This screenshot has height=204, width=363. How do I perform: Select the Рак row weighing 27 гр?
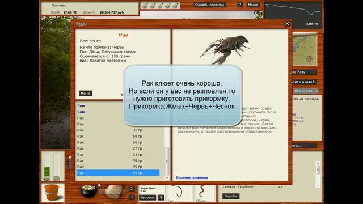click(118, 148)
